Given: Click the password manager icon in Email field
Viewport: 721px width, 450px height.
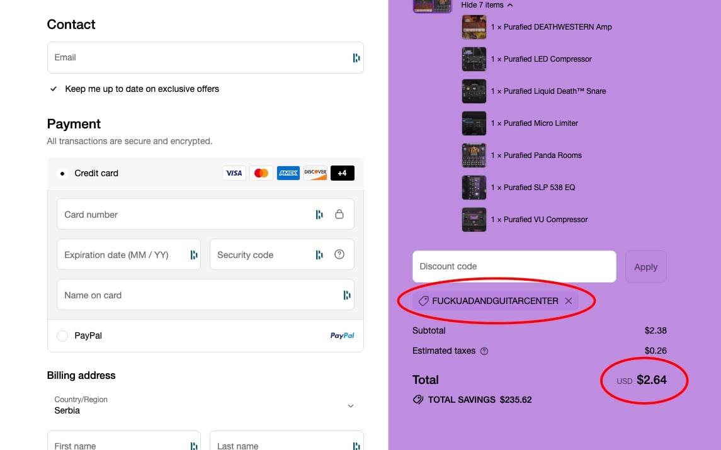Looking at the screenshot, I should tap(356, 57).
